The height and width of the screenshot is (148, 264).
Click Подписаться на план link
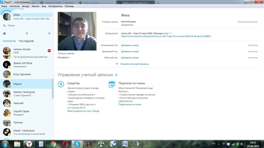pyautogui.click(x=130, y=105)
